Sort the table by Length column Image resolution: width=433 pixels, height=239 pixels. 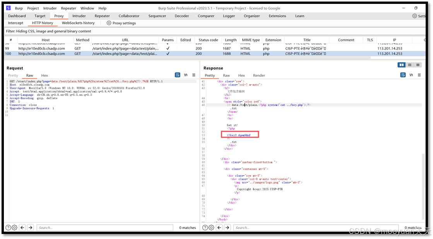pyautogui.click(x=231, y=40)
